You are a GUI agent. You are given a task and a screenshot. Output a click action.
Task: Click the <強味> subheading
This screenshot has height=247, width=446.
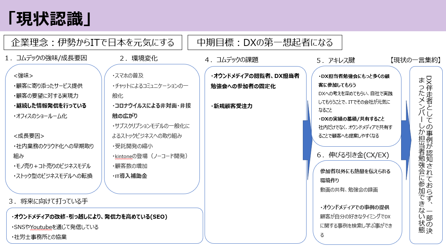coord(24,76)
